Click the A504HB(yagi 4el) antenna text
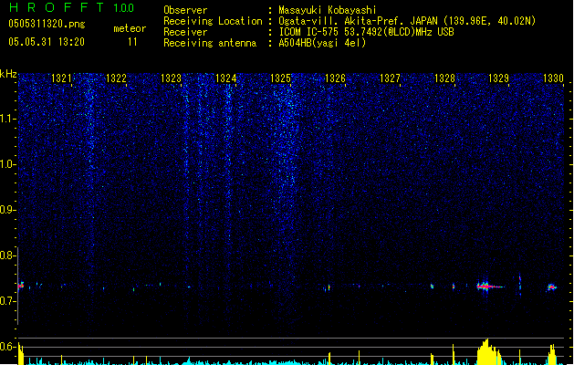574x365 pixels. pyautogui.click(x=322, y=43)
